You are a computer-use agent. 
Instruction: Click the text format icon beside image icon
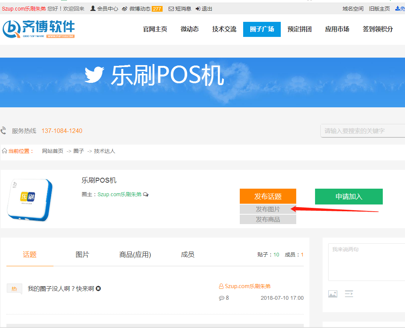pyautogui.click(x=349, y=294)
